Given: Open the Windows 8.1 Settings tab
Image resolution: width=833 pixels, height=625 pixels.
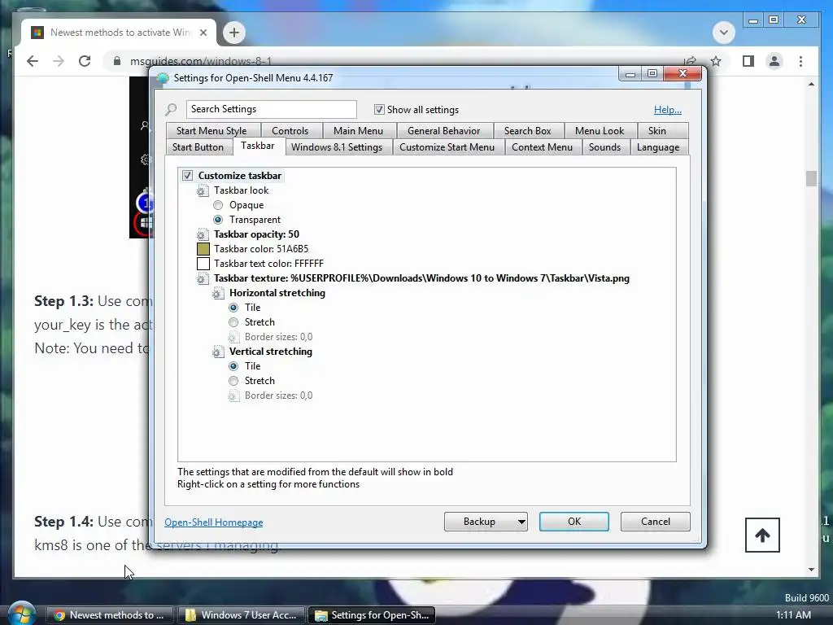Looking at the screenshot, I should pos(337,147).
